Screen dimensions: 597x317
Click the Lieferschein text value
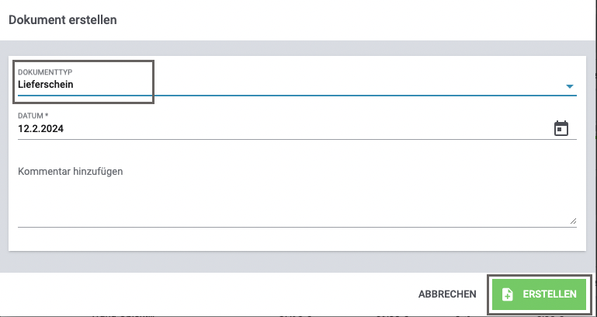click(x=46, y=85)
